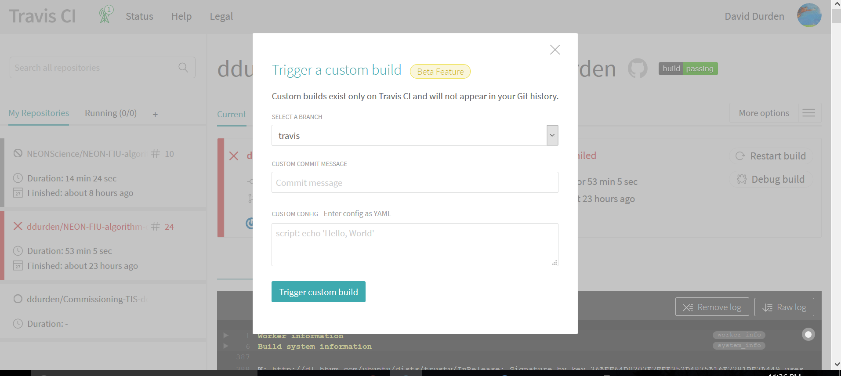This screenshot has height=376, width=841.
Task: Open the branch selection dropdown
Action: click(415, 135)
